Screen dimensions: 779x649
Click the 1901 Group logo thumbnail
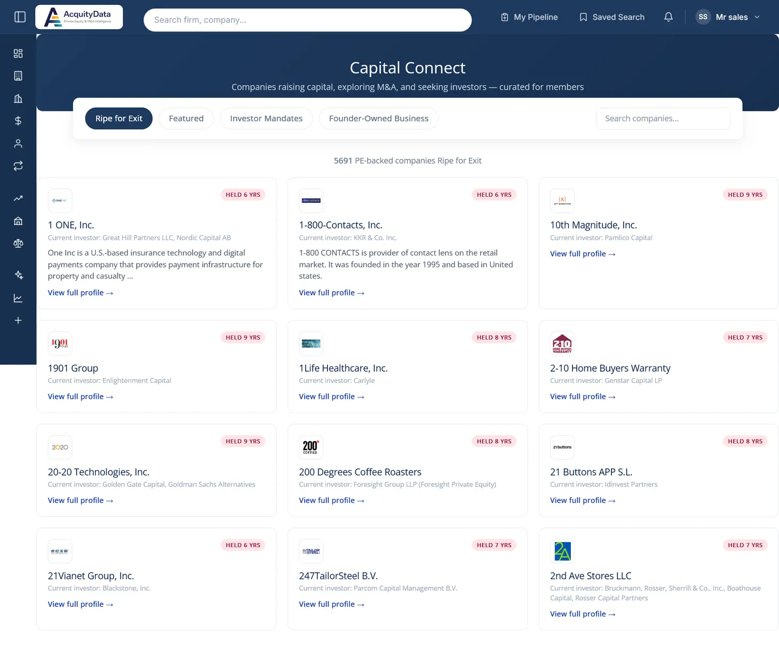click(x=60, y=343)
